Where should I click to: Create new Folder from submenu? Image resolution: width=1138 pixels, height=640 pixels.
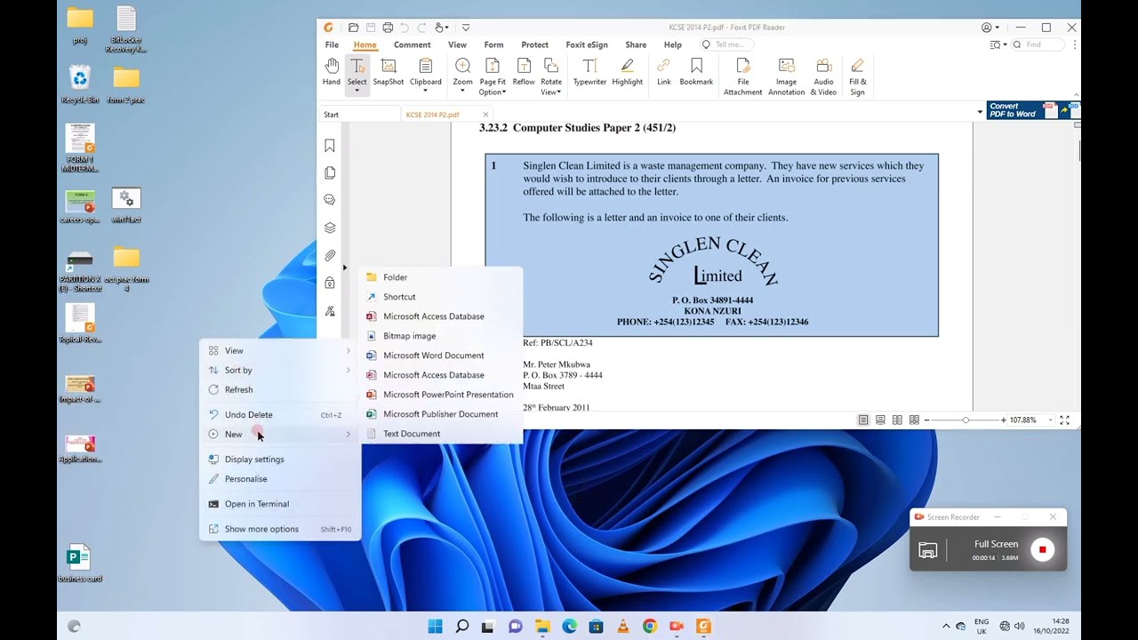pyautogui.click(x=440, y=277)
